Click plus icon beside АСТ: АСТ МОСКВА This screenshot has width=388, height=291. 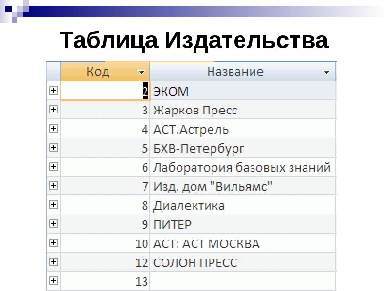pos(53,243)
